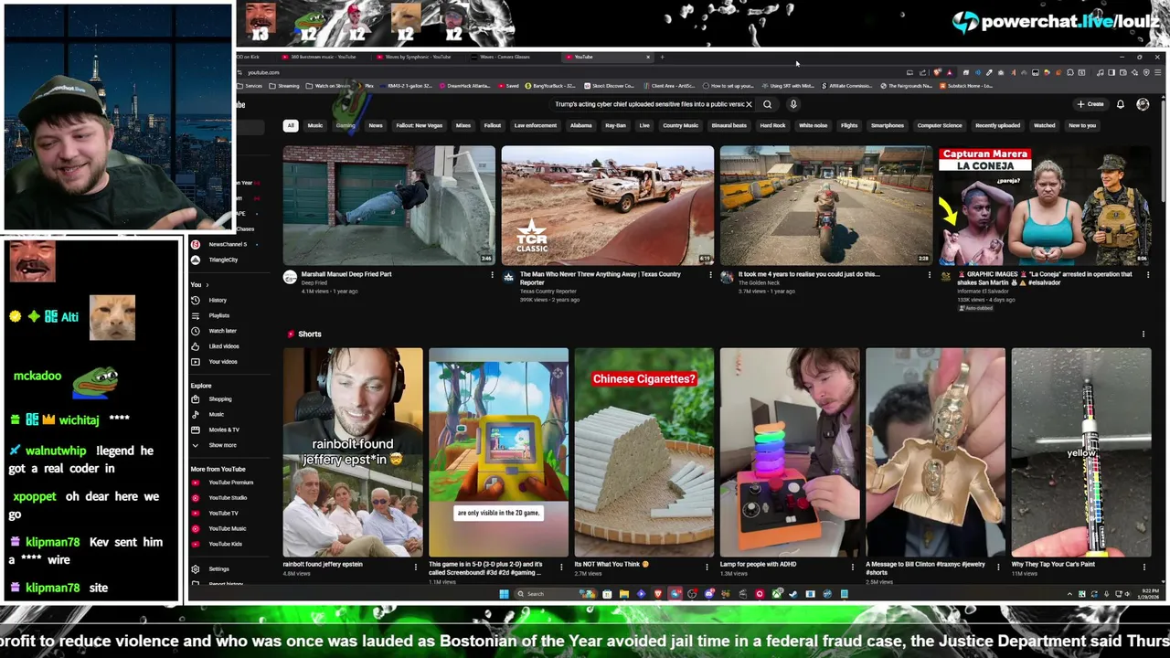Expand the You section chevron

tap(207, 285)
